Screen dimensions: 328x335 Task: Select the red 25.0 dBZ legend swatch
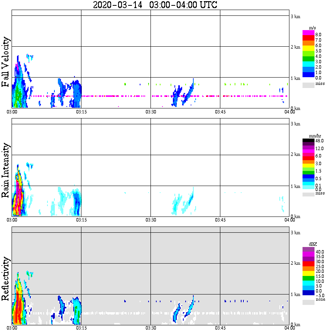click(308, 264)
